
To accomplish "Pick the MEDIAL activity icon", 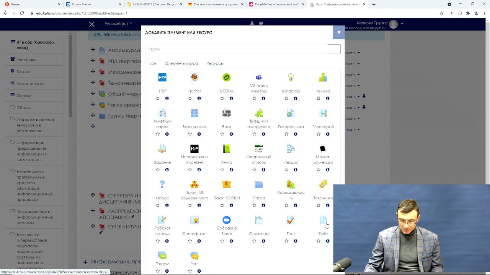I will (227, 78).
